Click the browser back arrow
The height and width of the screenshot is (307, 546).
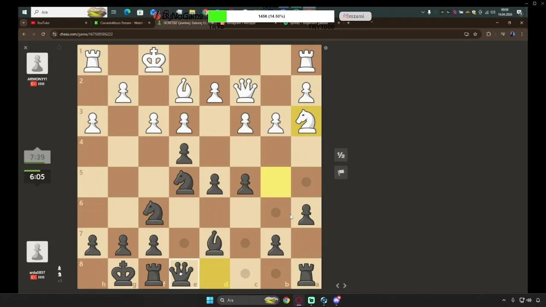coord(24,34)
